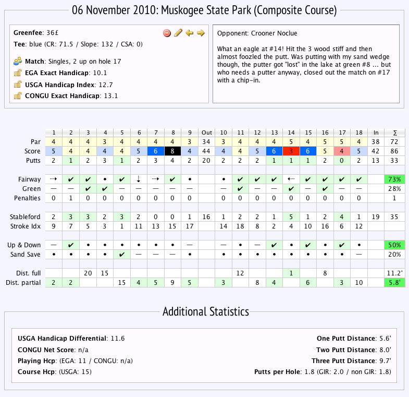Click the Match Singles 2 up result text
Screen dimensions: 409x397
pos(73,62)
